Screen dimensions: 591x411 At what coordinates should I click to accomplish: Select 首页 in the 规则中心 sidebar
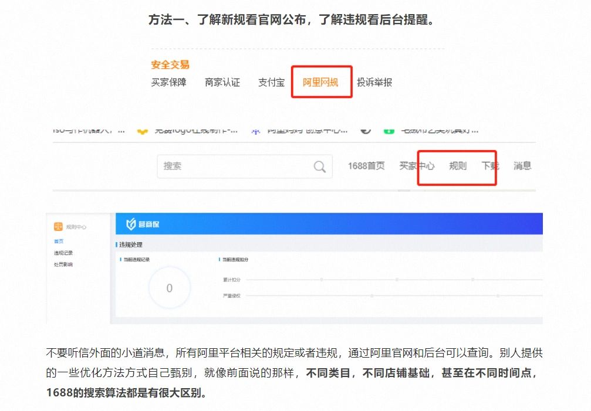click(x=59, y=241)
